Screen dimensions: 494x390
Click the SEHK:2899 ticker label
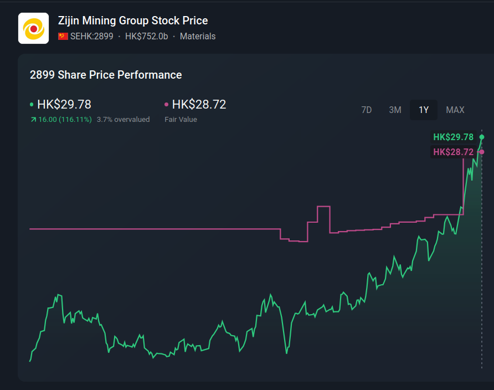[x=91, y=37]
